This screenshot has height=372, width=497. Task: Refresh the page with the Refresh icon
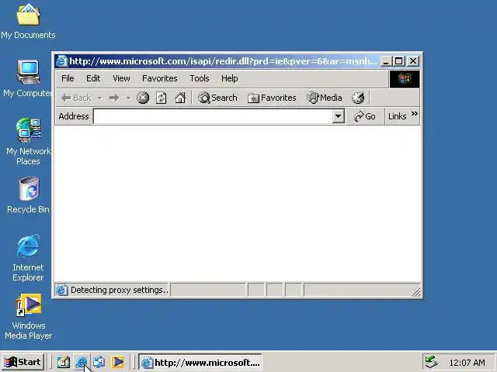click(x=162, y=98)
